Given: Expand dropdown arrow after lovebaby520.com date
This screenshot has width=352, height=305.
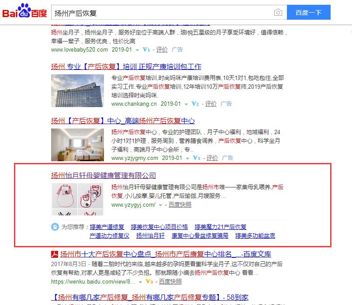Looking at the screenshot, I should 137,50.
